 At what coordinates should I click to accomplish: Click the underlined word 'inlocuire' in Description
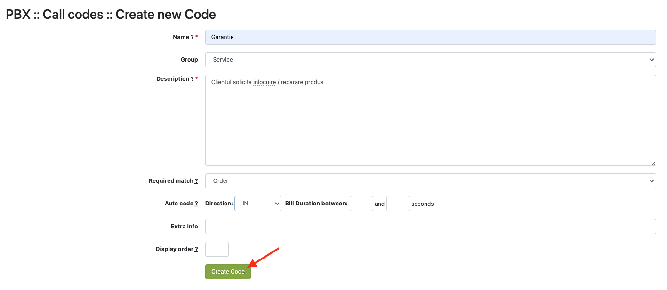point(265,82)
